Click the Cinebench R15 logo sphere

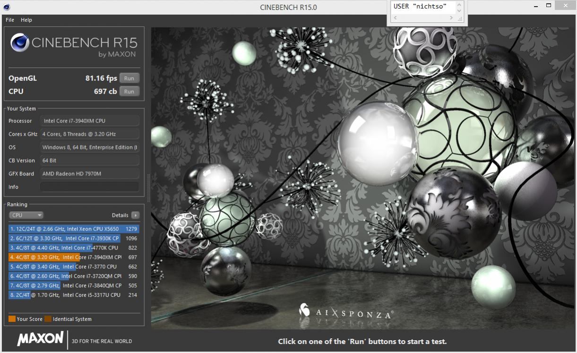(20, 43)
